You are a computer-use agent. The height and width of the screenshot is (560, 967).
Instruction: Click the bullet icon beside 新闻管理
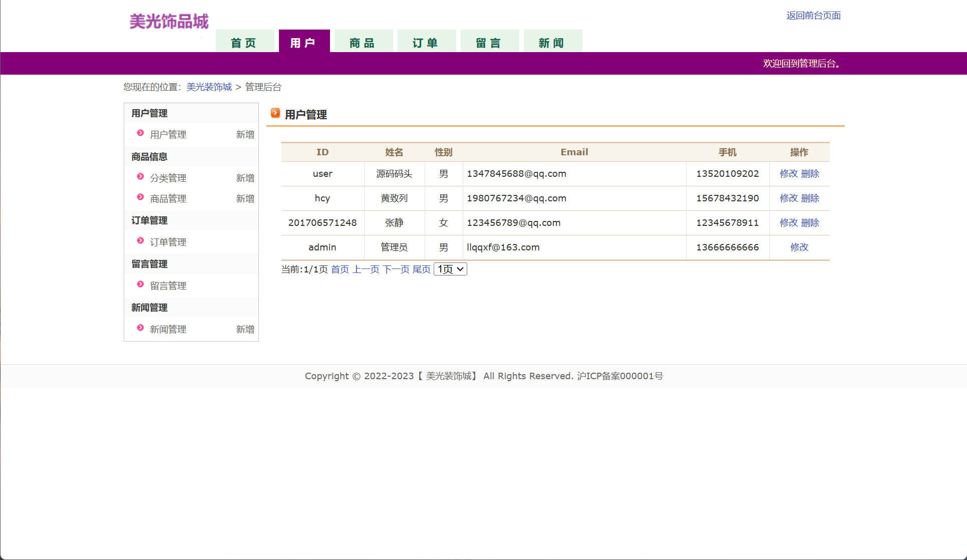coord(140,328)
